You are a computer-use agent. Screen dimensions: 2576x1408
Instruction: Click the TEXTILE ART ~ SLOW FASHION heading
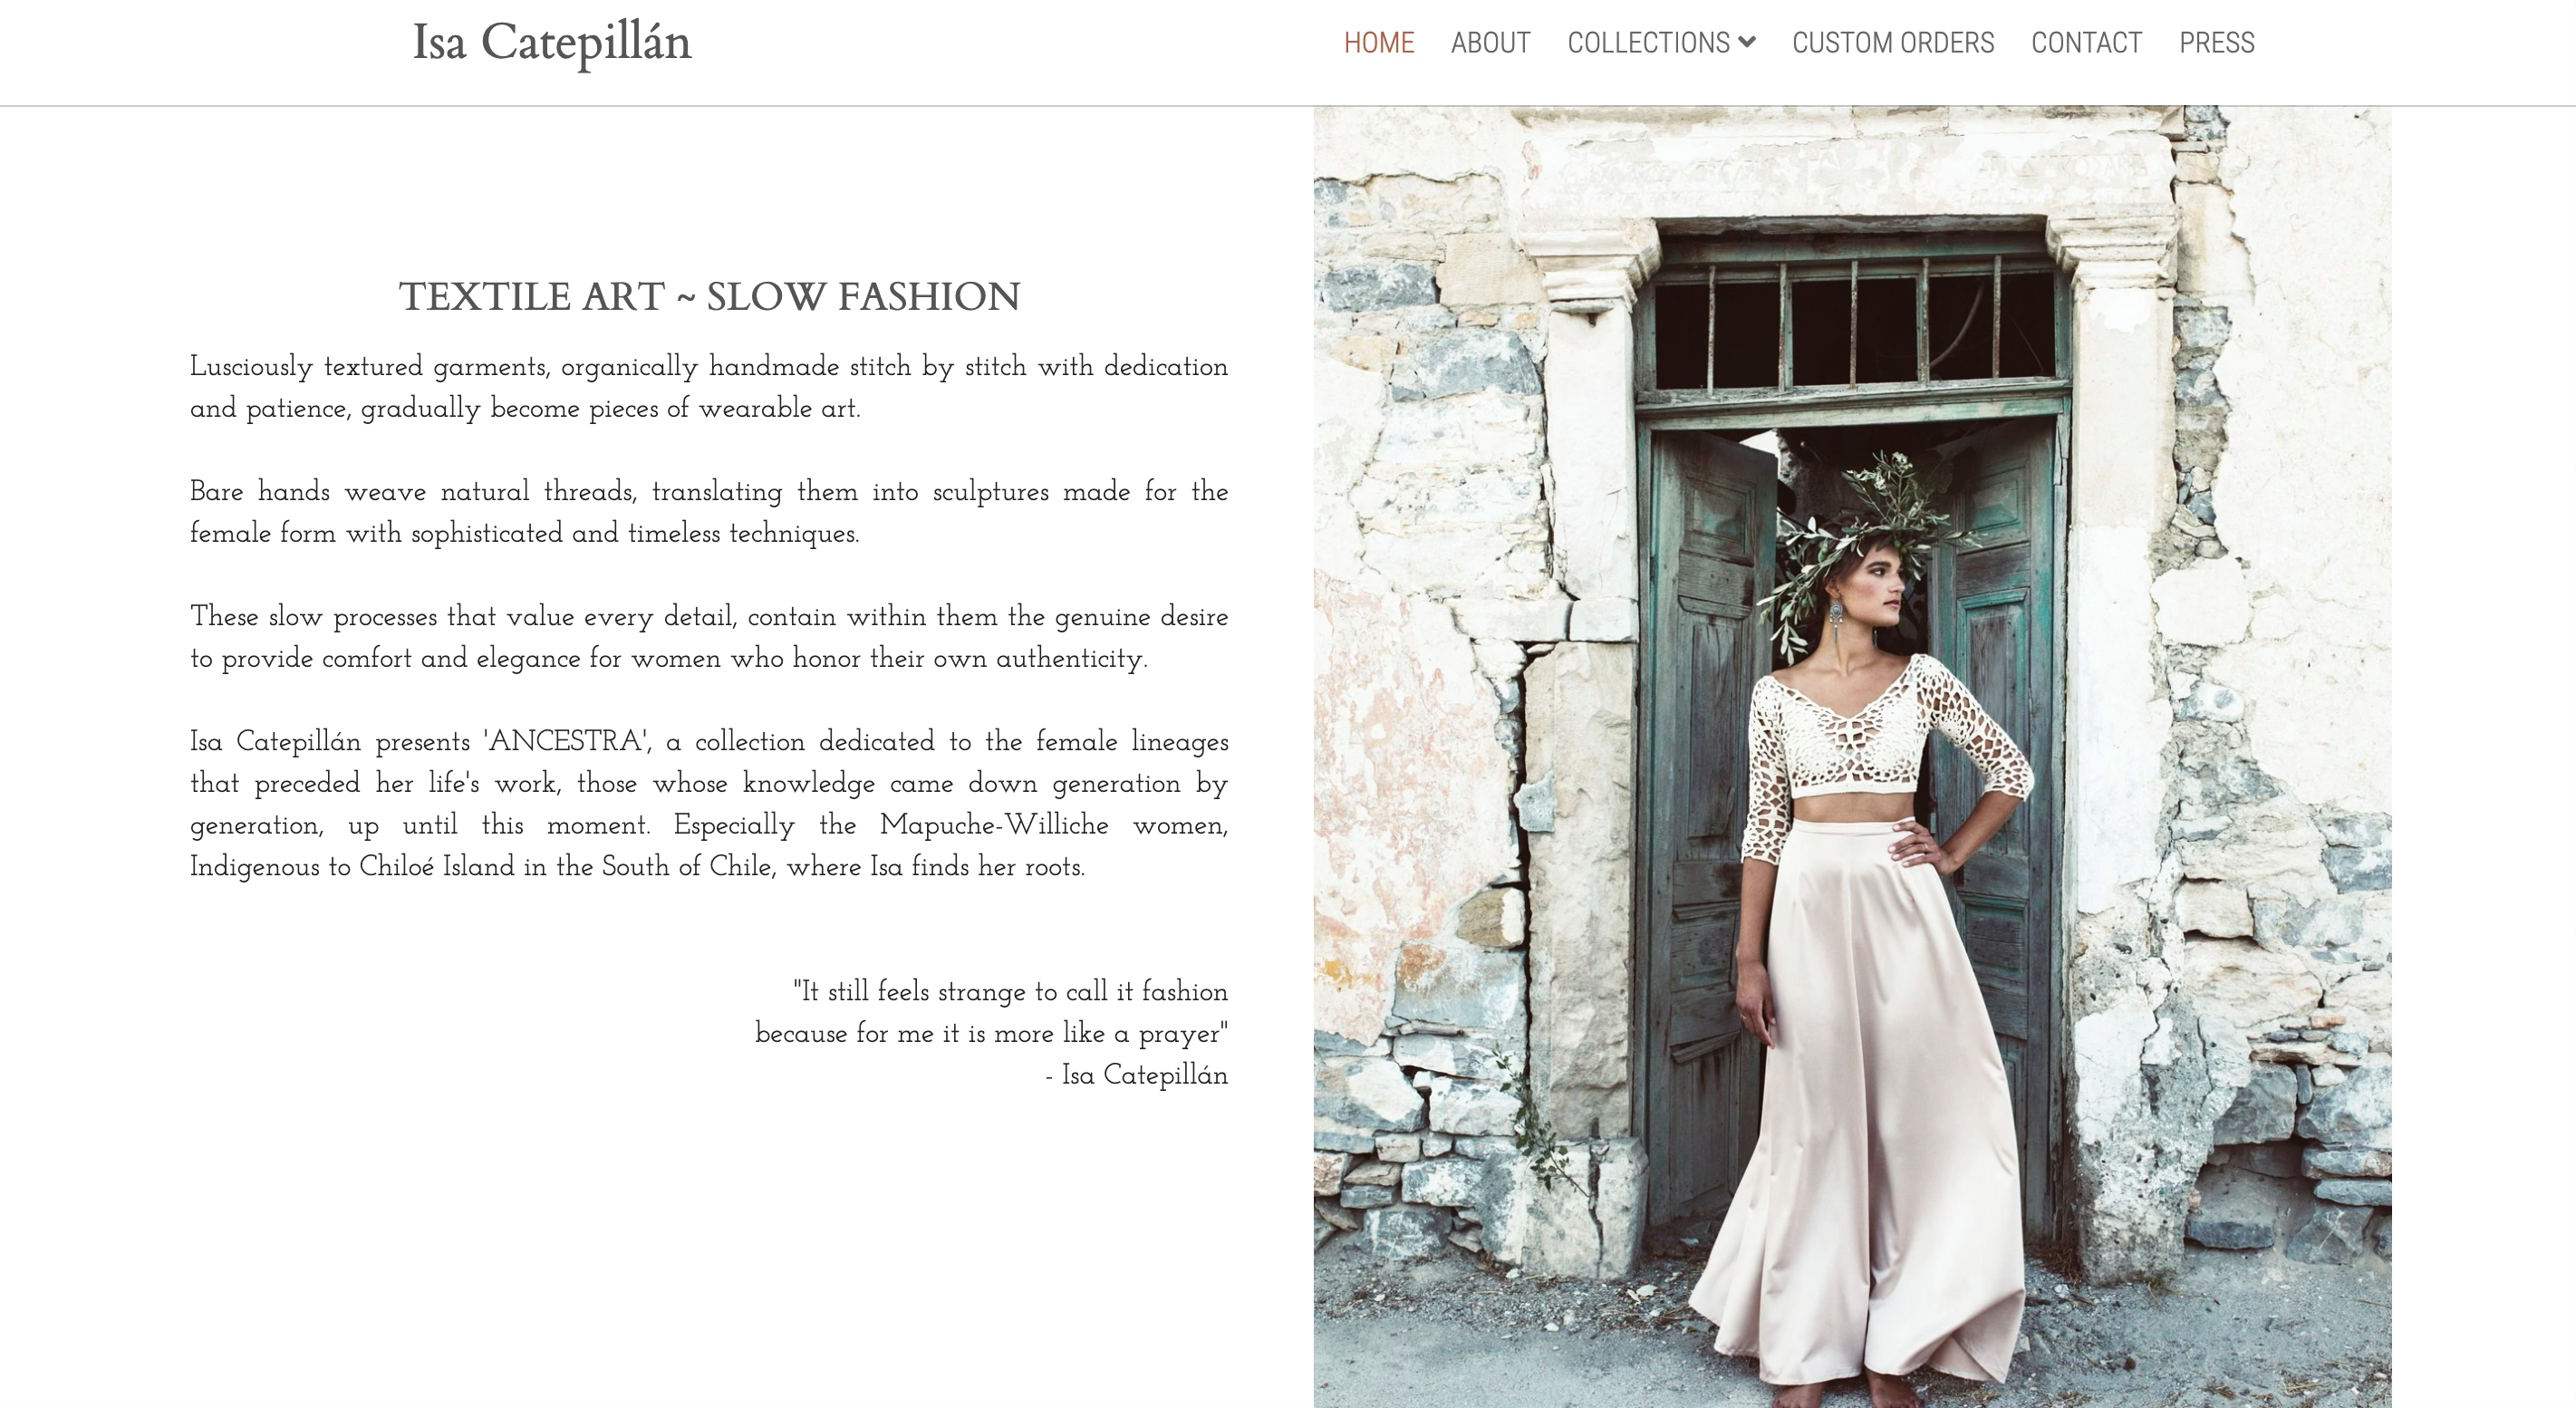(x=709, y=297)
